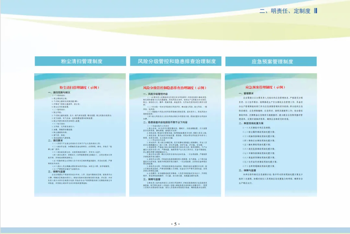Click list item '(十)仓库坍塌事故现场处置方案'

click(x=259, y=166)
